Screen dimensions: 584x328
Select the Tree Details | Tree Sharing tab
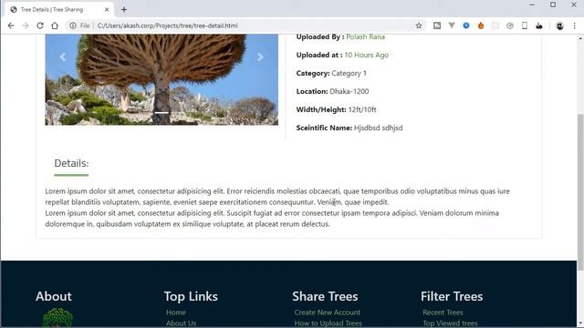(59, 10)
